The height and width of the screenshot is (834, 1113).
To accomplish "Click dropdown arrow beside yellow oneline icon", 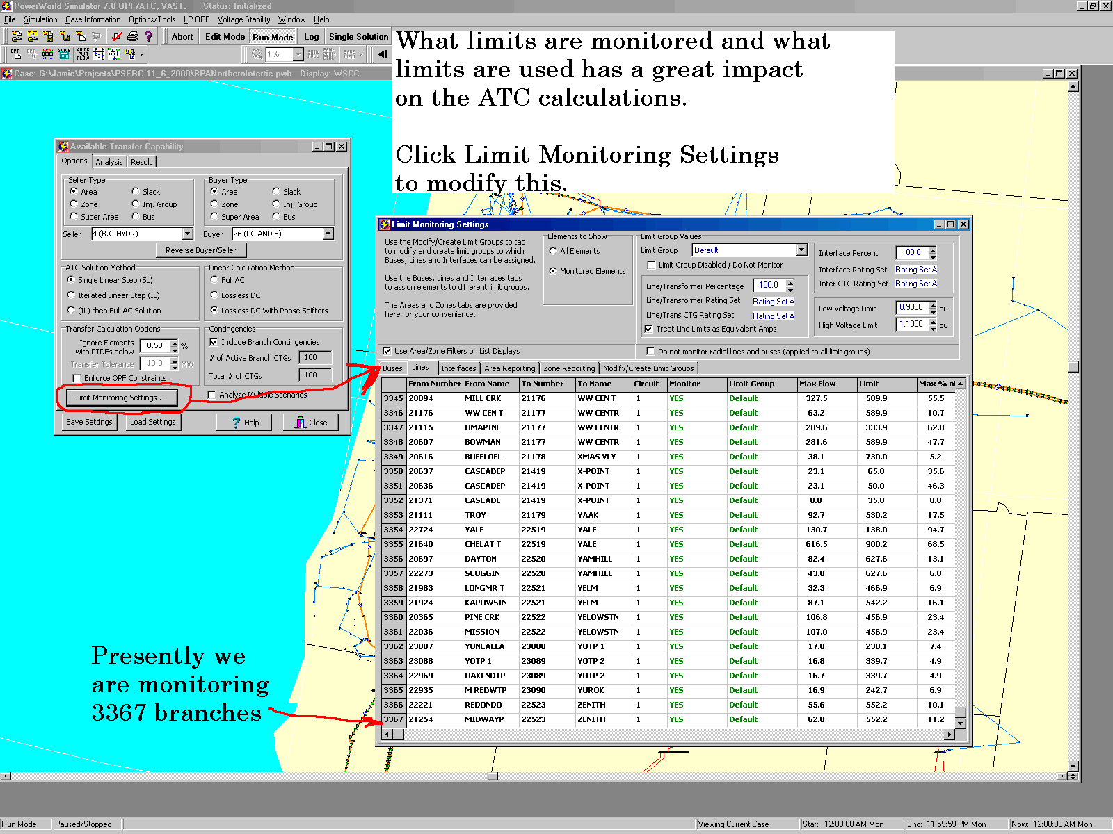I will (x=141, y=54).
